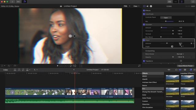196x110 pixels.
Task: Click the background tasks circle icon
Action: click(24, 2)
